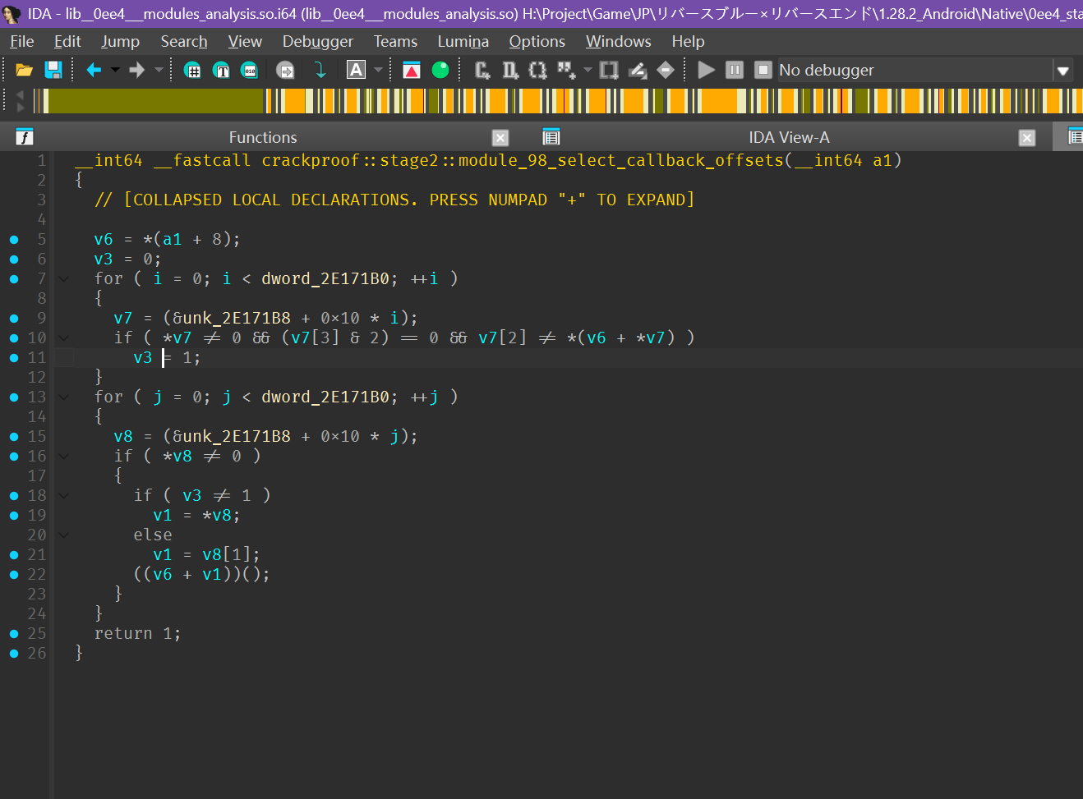1083x799 pixels.
Task: Click the unk_2E171B8 reference on line 15
Action: point(237,437)
